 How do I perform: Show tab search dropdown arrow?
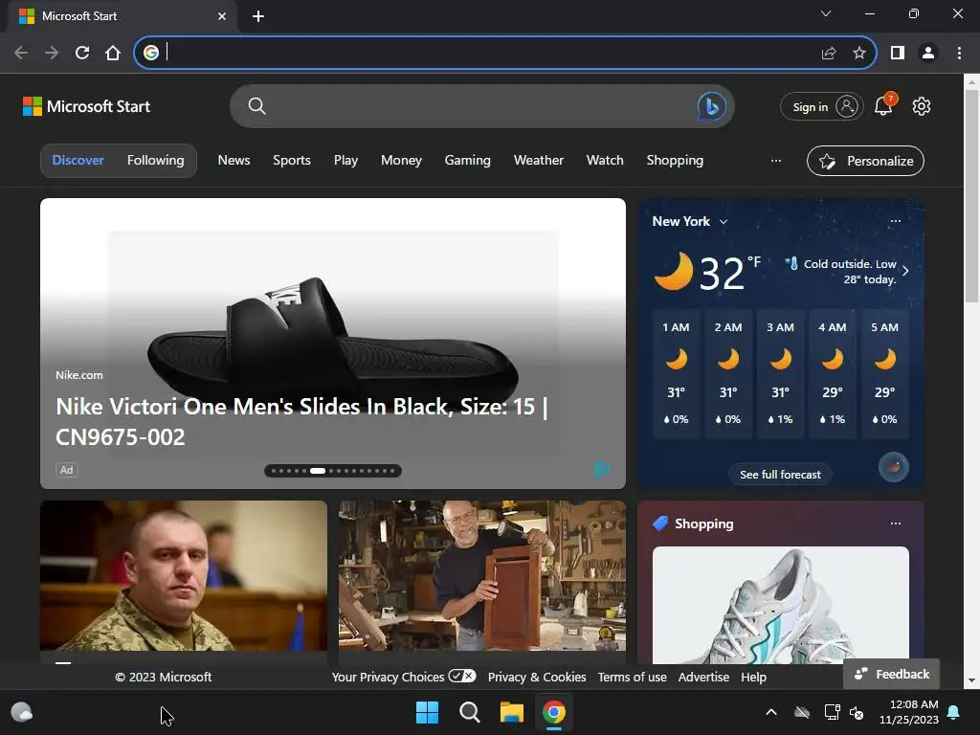pyautogui.click(x=826, y=13)
